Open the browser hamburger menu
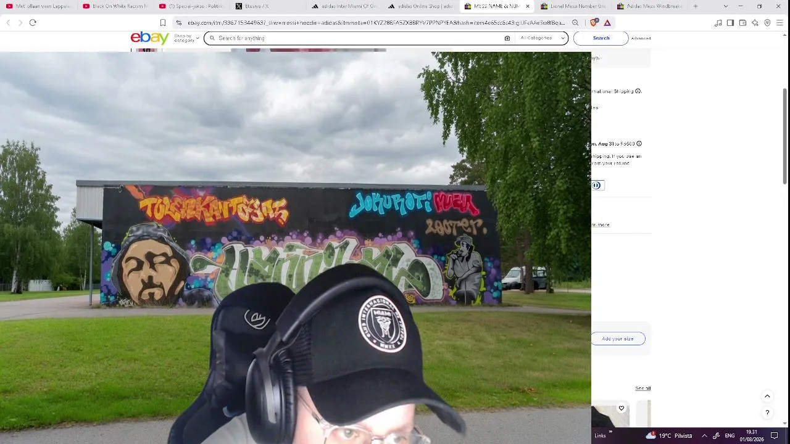This screenshot has height=444, width=790. (780, 23)
